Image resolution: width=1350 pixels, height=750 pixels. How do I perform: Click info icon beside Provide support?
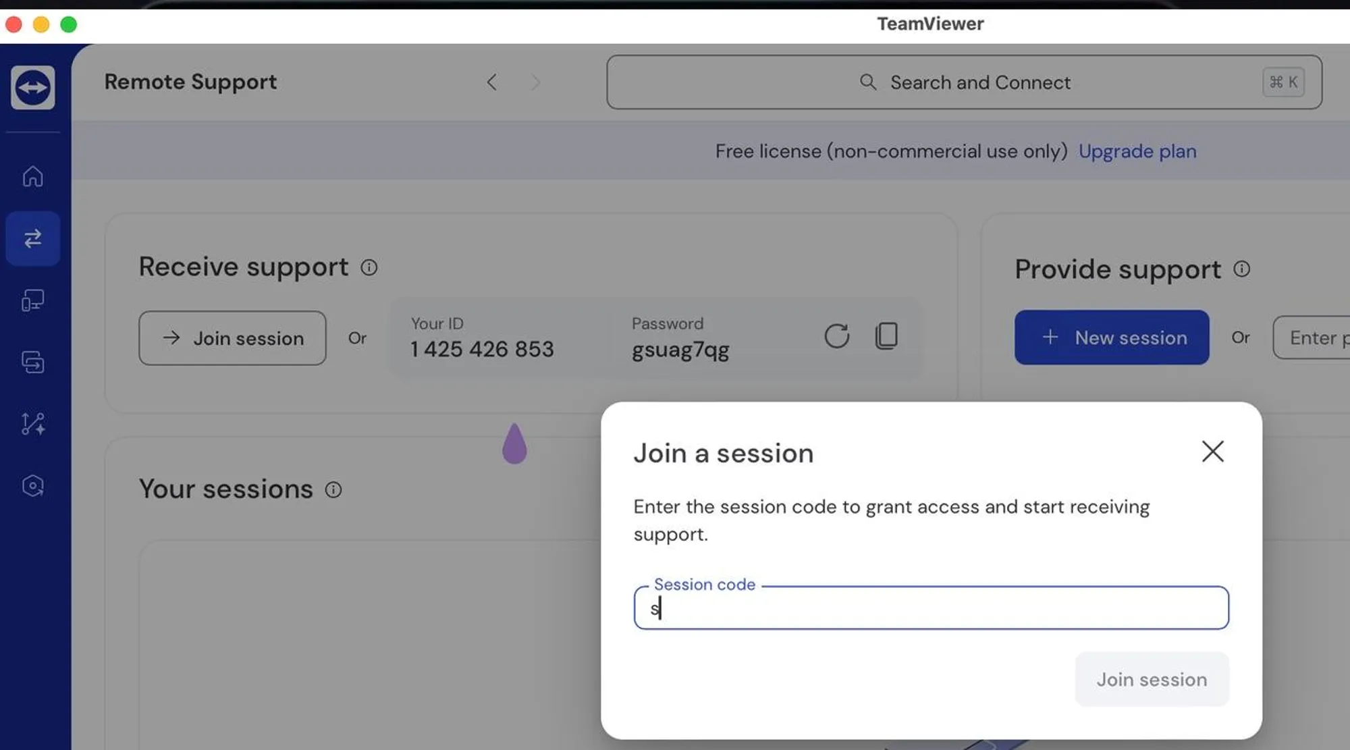1241,269
